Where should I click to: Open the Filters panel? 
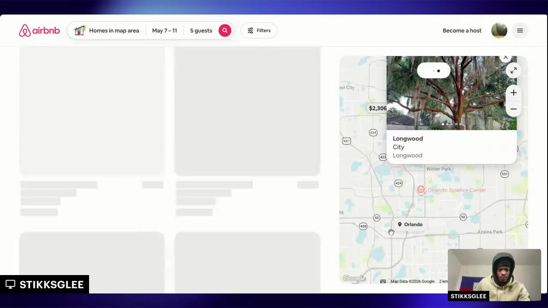coord(259,30)
